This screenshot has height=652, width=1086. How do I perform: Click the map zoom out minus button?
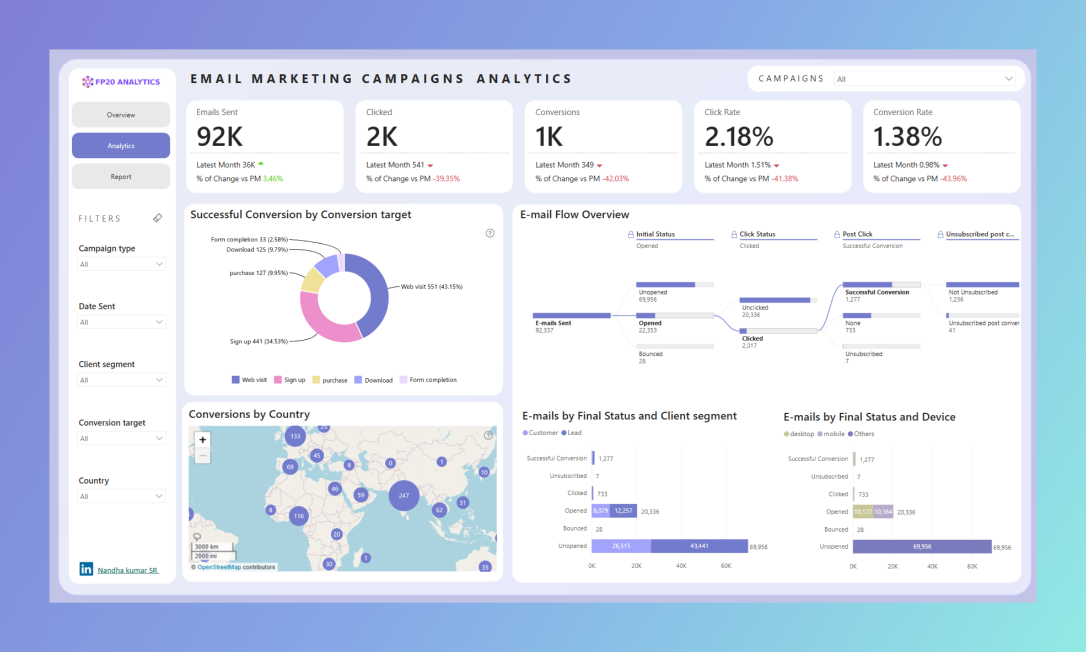[202, 456]
